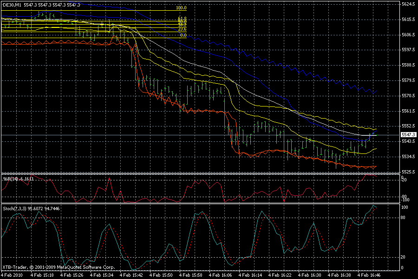The image size is (418, 279).
Task: Click the 5624.5 price axis label
Action: click(408, 4)
